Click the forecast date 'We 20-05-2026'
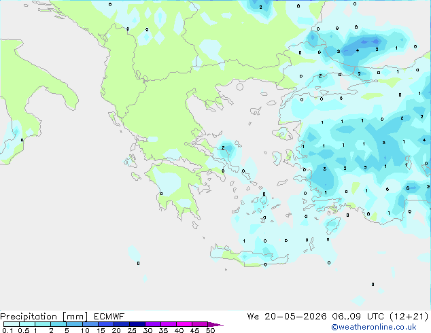The image size is (431, 333). (287, 317)
